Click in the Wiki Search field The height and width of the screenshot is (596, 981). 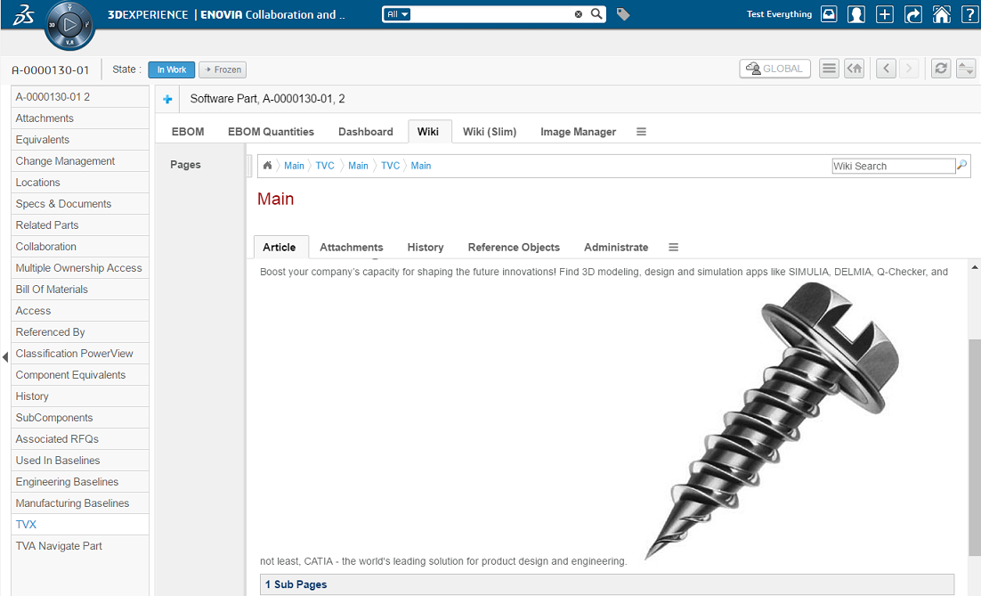[x=892, y=166]
